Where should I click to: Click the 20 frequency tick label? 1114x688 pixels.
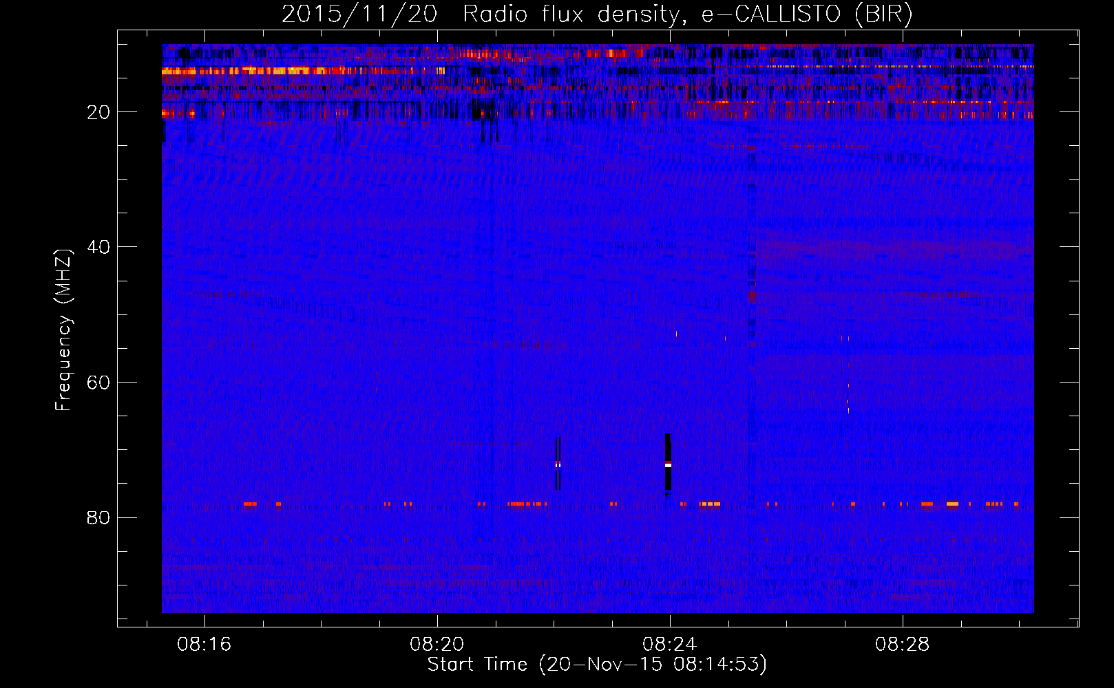click(x=99, y=112)
